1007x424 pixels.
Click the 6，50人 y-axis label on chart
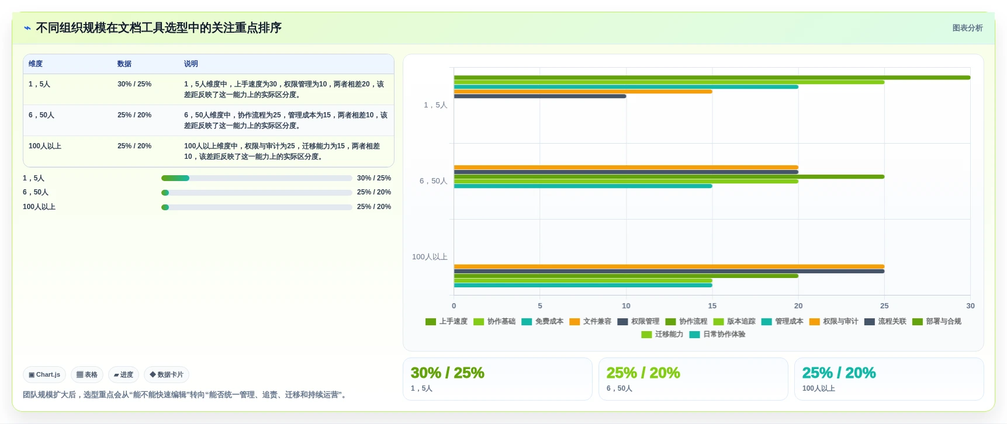433,181
